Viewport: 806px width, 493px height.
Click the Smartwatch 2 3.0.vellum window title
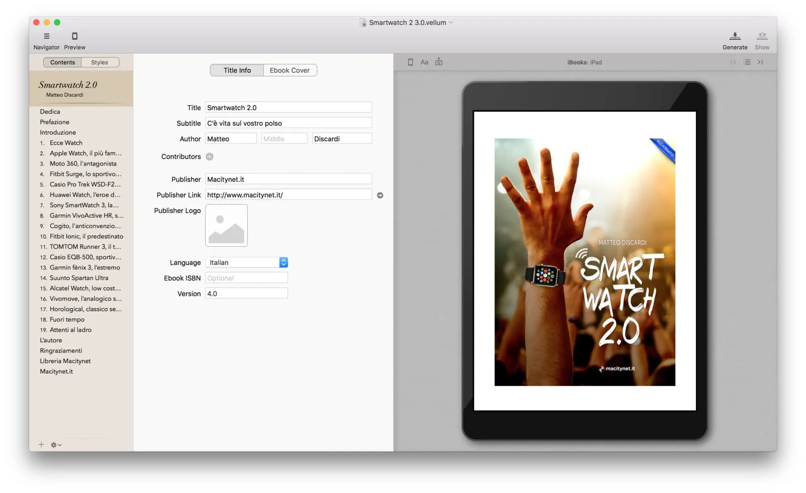(407, 23)
